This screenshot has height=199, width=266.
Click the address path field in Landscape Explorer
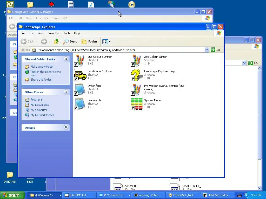118,50
